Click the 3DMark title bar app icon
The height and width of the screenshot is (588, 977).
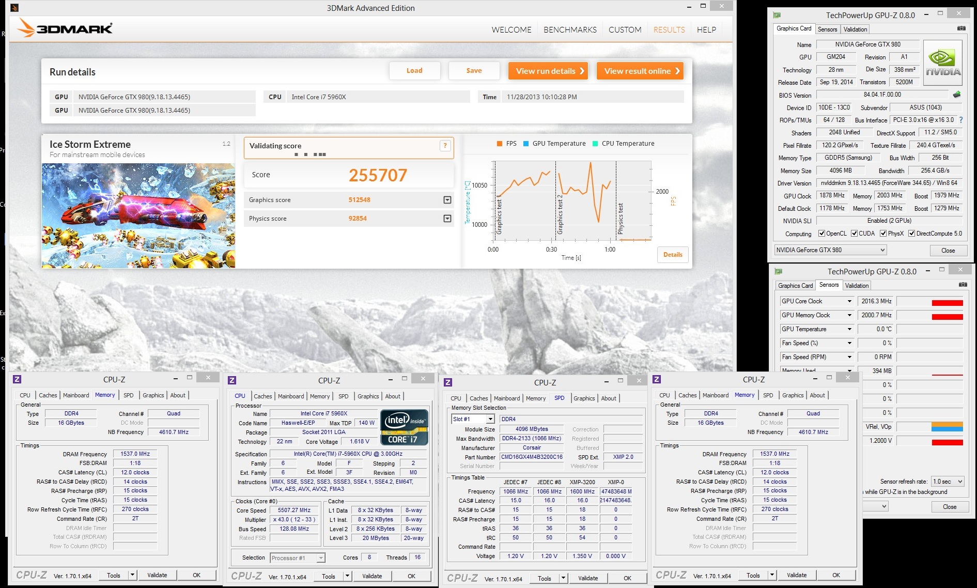pyautogui.click(x=14, y=8)
